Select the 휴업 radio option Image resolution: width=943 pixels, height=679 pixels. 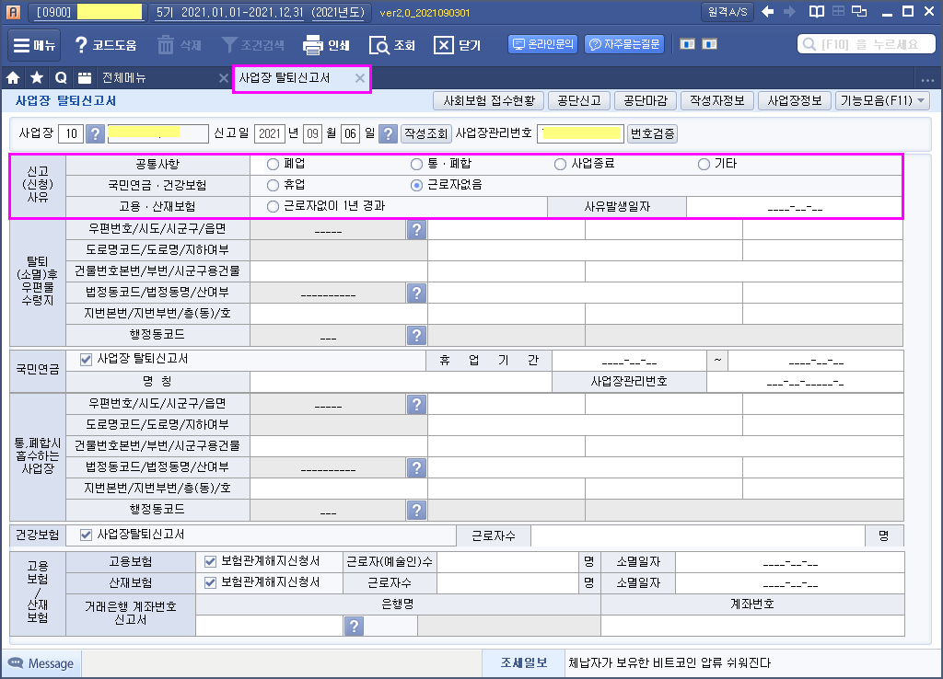click(273, 185)
